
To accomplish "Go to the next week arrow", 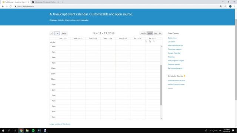I will 57,33.
